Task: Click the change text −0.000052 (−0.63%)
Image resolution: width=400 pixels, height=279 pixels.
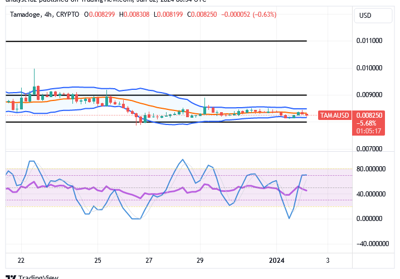Action: [248, 15]
